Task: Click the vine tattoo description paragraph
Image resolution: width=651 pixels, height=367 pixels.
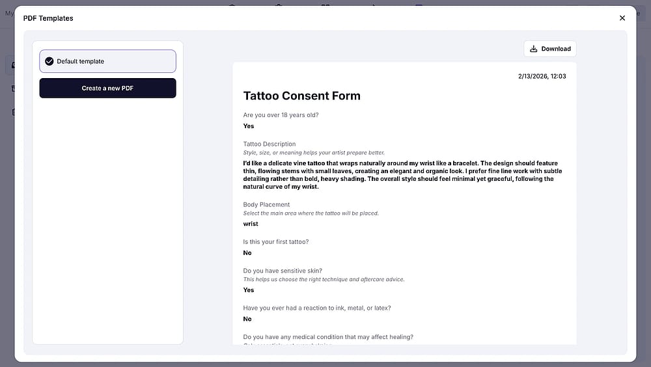Action: tap(403, 175)
